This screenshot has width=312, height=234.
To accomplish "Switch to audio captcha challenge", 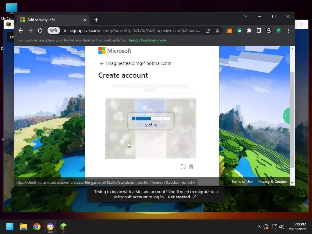I will (191, 167).
